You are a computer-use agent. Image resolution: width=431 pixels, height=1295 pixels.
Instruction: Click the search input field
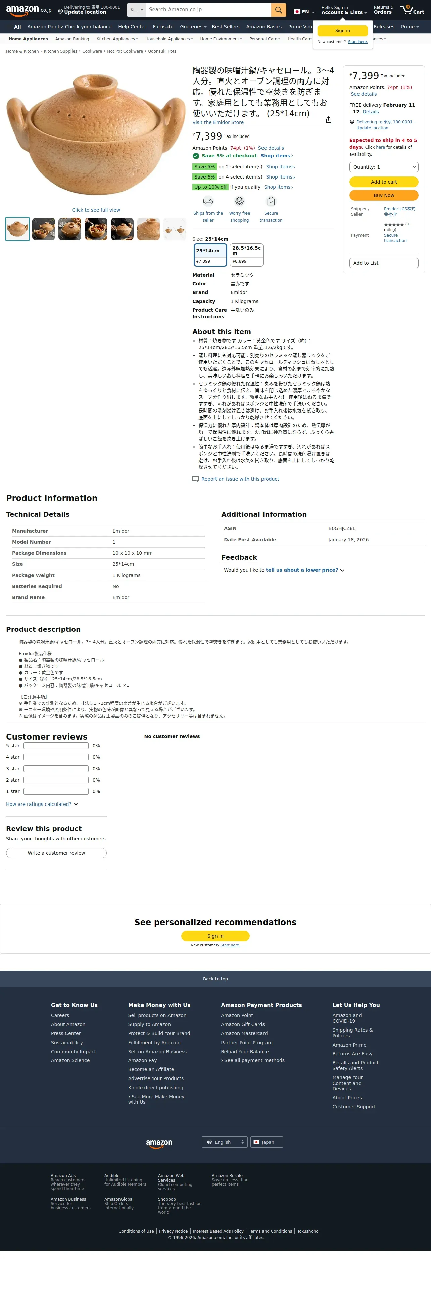[209, 10]
